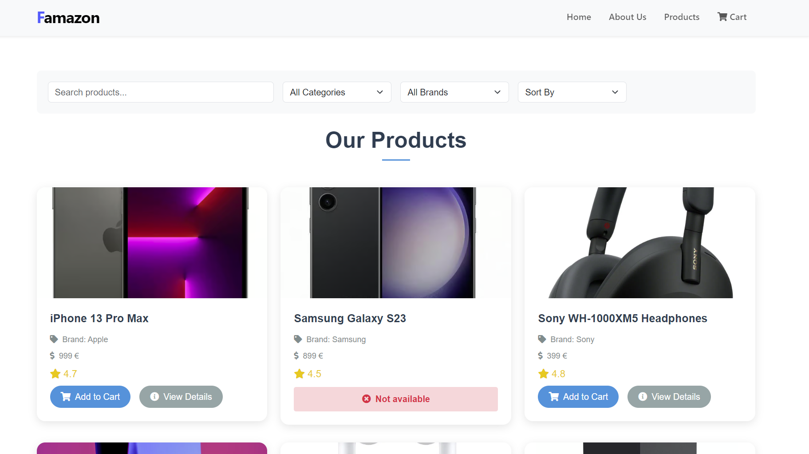Click the brand tag icon for Samsung Galaxy S23
Screen dimensions: 809x454
coord(297,339)
